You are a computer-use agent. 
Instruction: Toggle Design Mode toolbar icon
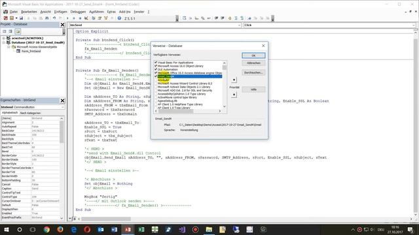click(x=86, y=18)
